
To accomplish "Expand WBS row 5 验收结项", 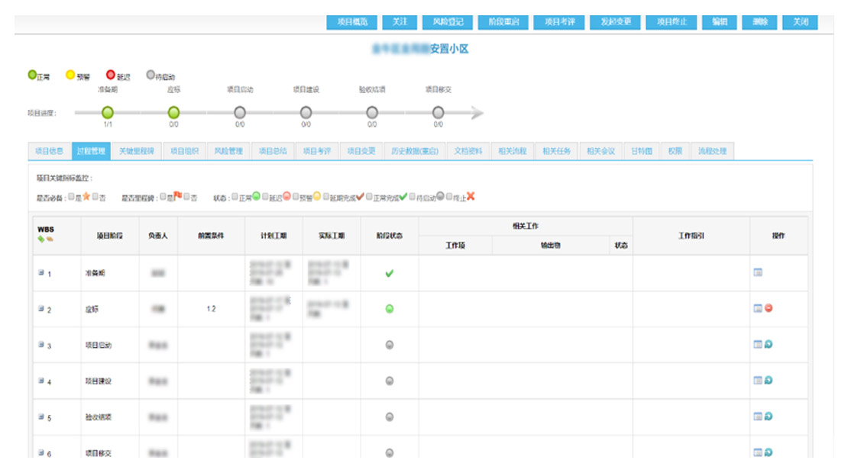I will pyautogui.click(x=41, y=417).
